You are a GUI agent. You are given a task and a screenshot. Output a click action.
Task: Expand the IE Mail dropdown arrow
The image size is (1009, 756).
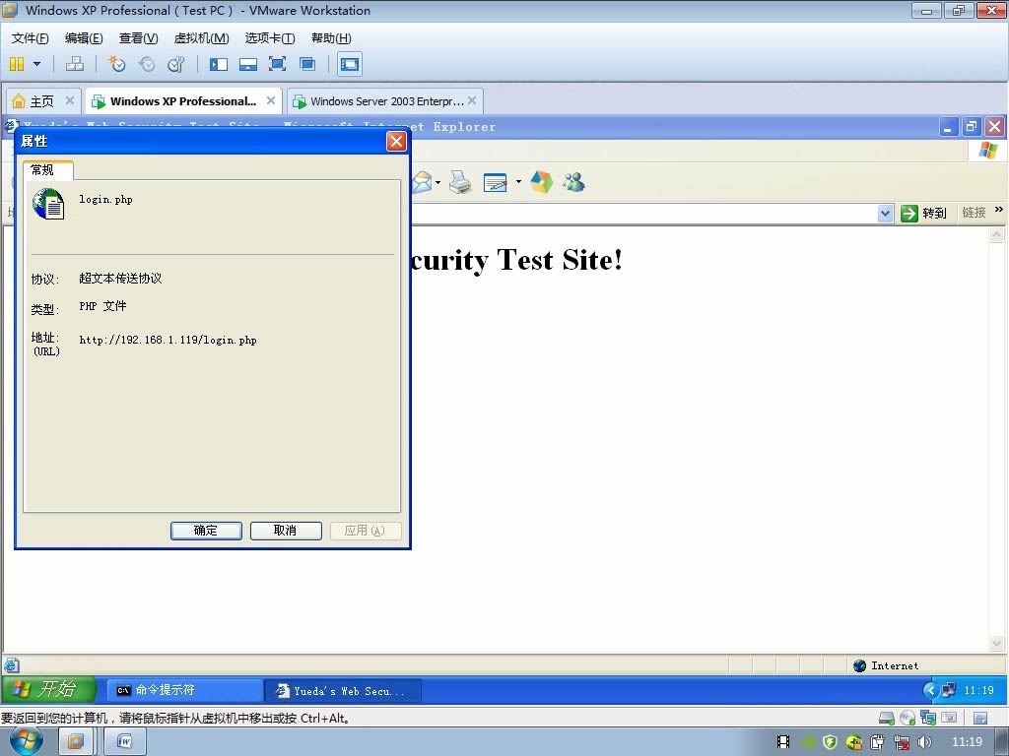pyautogui.click(x=438, y=182)
